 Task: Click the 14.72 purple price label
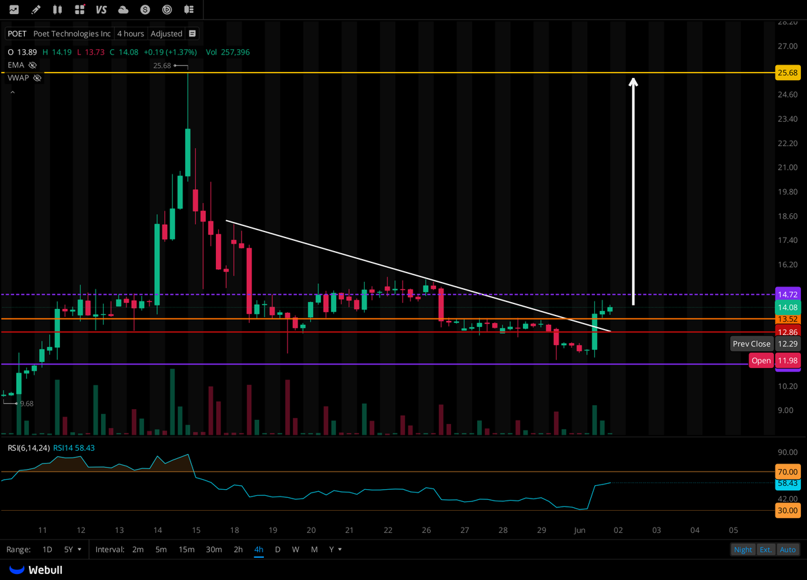pos(787,295)
